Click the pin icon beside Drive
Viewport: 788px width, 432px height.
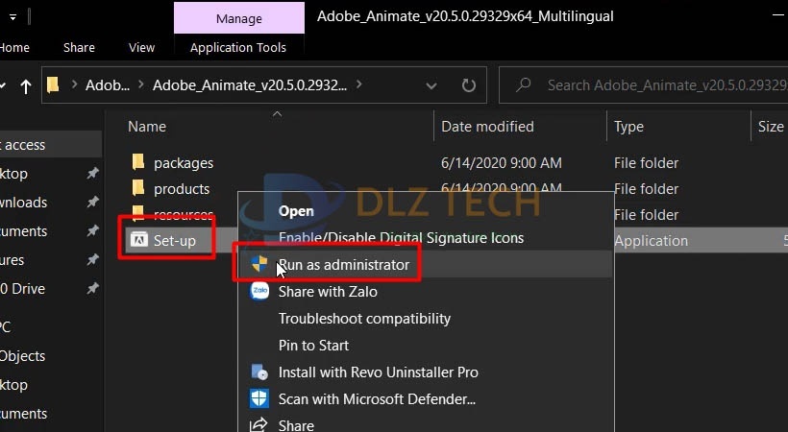[x=92, y=288]
